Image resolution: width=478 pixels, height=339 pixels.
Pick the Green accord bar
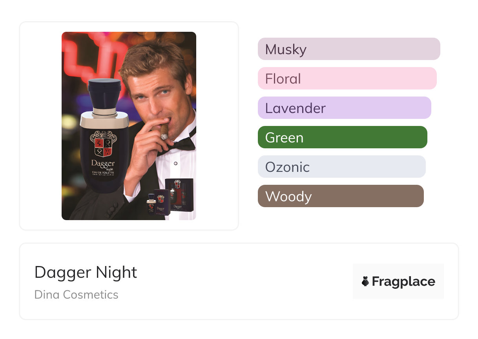342,137
